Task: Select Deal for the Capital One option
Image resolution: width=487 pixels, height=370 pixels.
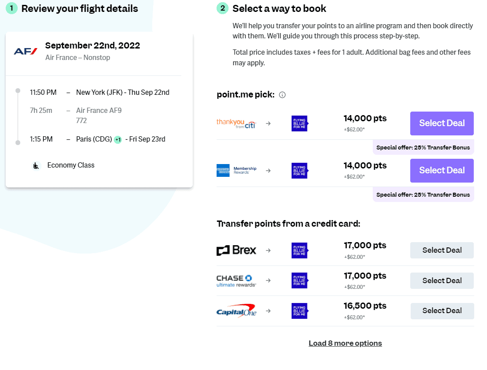Action: 442,311
